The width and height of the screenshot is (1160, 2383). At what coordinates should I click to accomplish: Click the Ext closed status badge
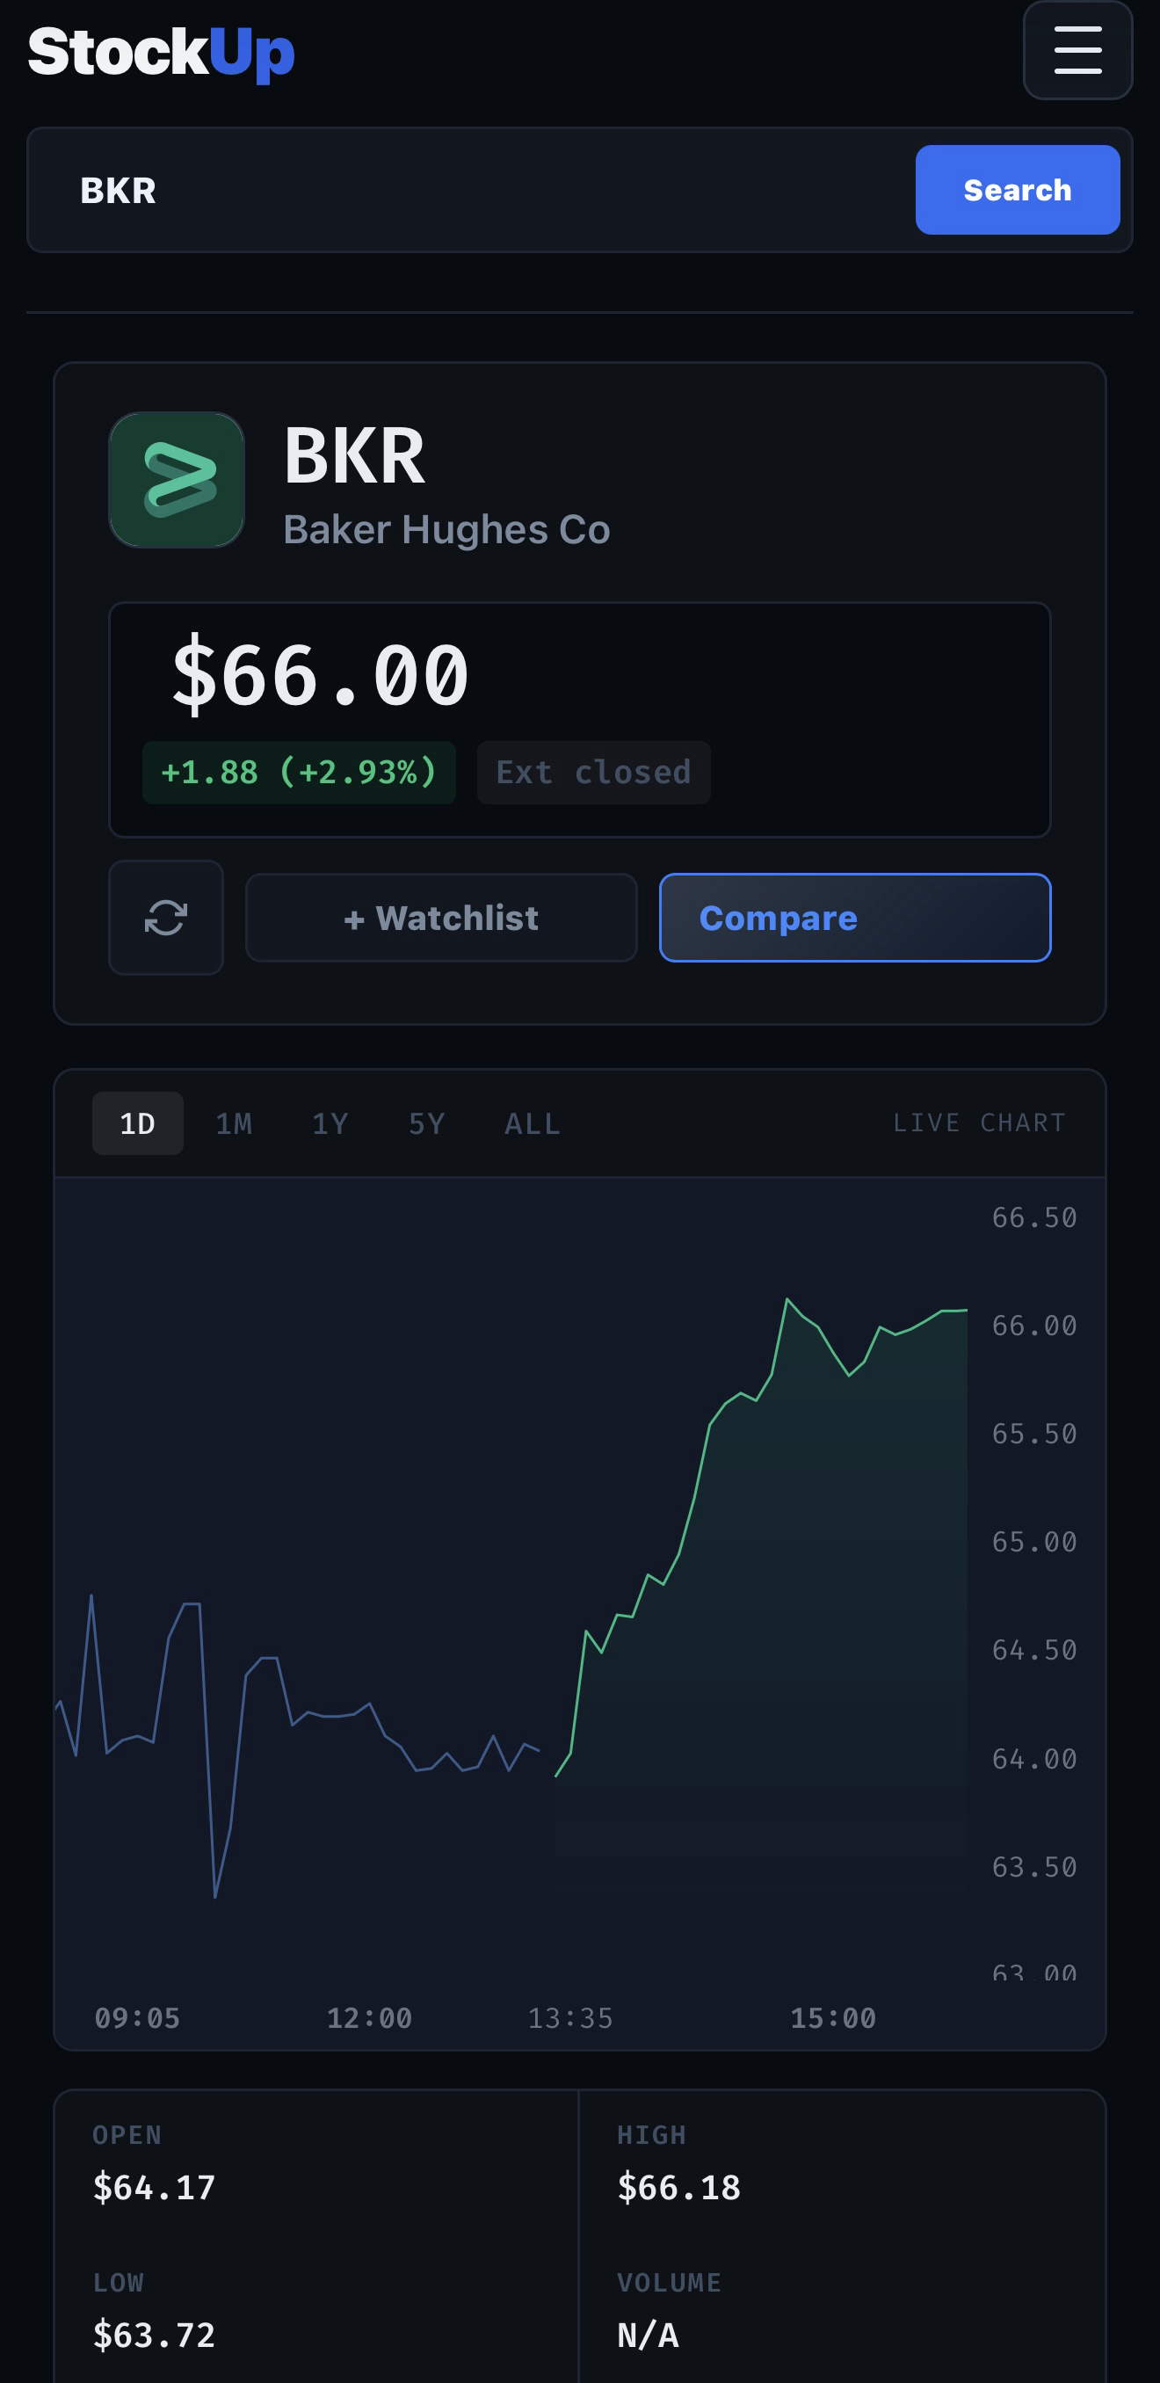coord(594,772)
